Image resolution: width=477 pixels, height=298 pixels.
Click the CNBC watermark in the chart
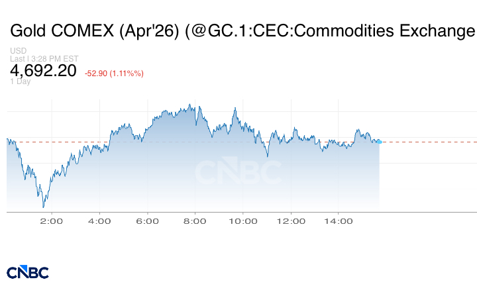tap(238, 172)
